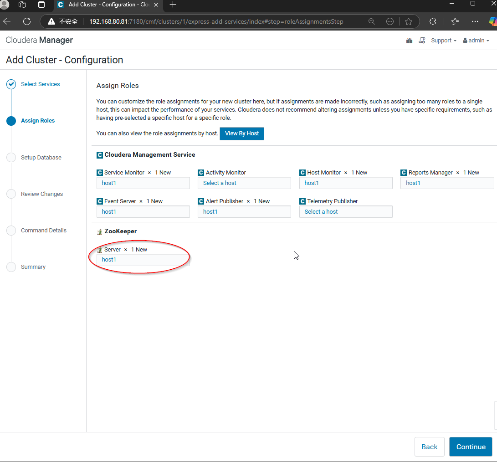Click the Command Details step
This screenshot has width=497, height=462.
click(x=44, y=230)
